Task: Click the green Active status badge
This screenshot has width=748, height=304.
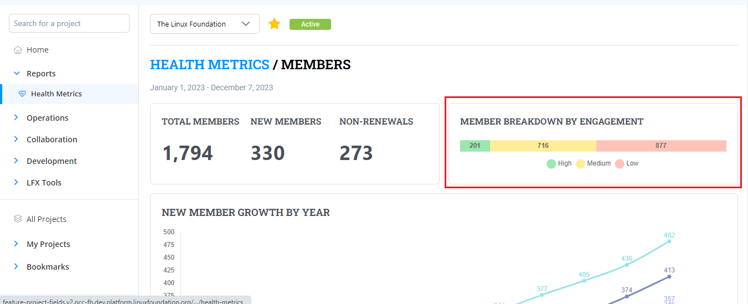Action: [310, 24]
